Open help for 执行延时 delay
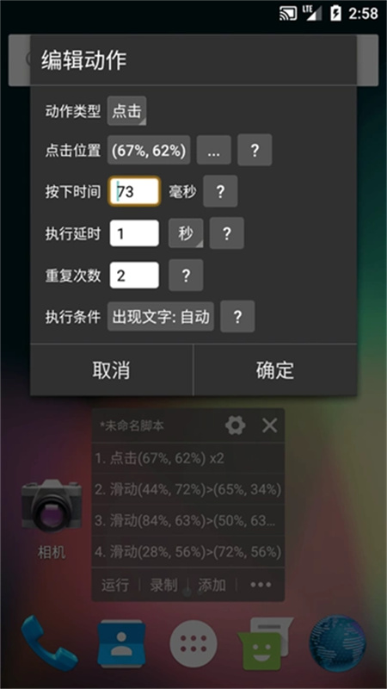387x689 pixels. pyautogui.click(x=227, y=233)
